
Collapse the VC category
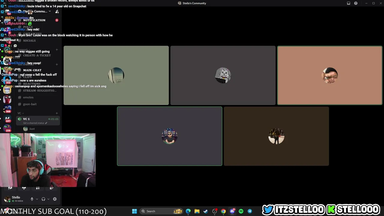[x=20, y=113]
